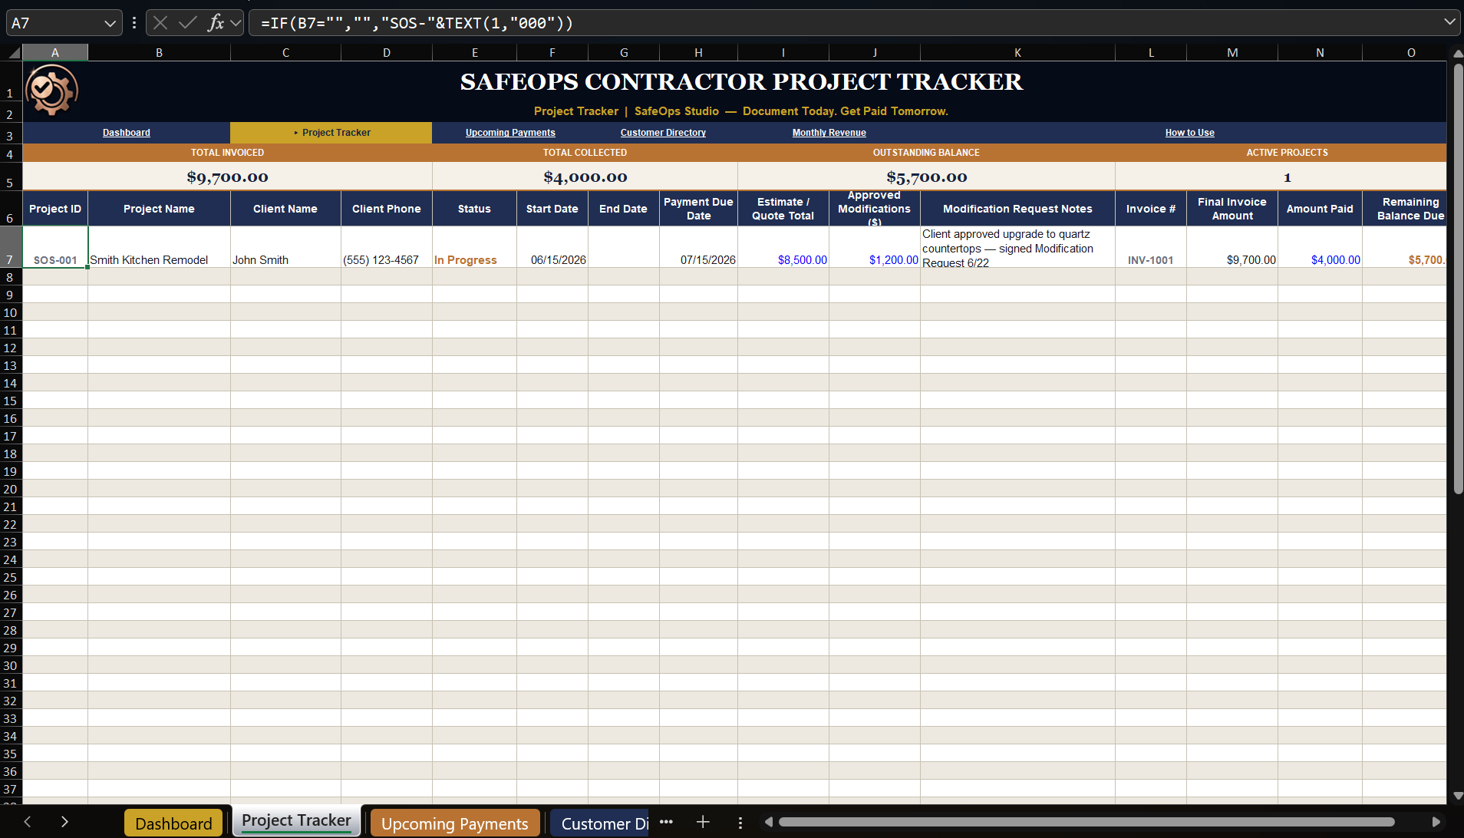Open the Upcoming Payments navigation link
Screen dimensions: 1464x838
(510, 133)
